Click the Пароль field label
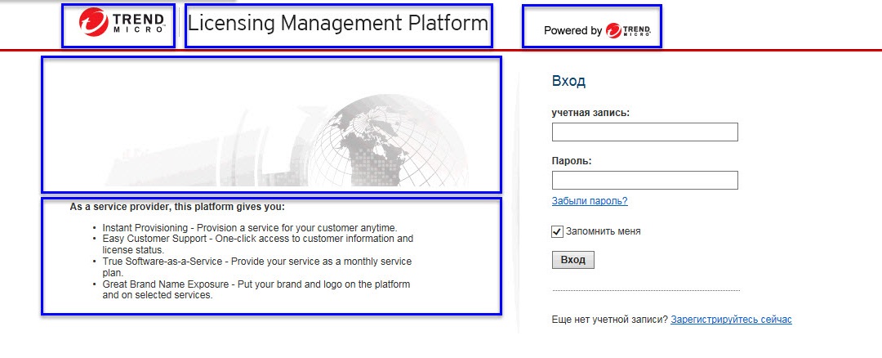The image size is (882, 358). click(572, 161)
